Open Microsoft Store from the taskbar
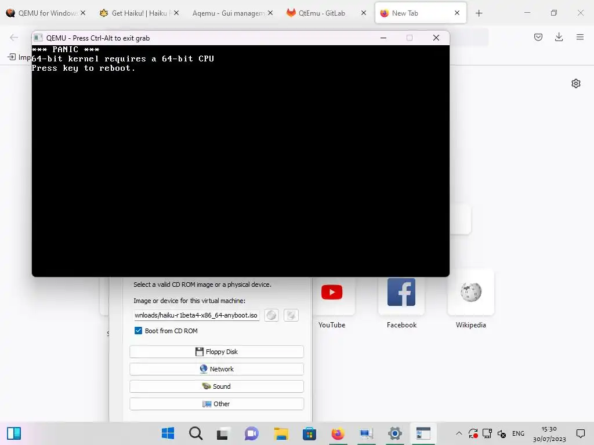Viewport: 594px width, 445px height. [309, 433]
